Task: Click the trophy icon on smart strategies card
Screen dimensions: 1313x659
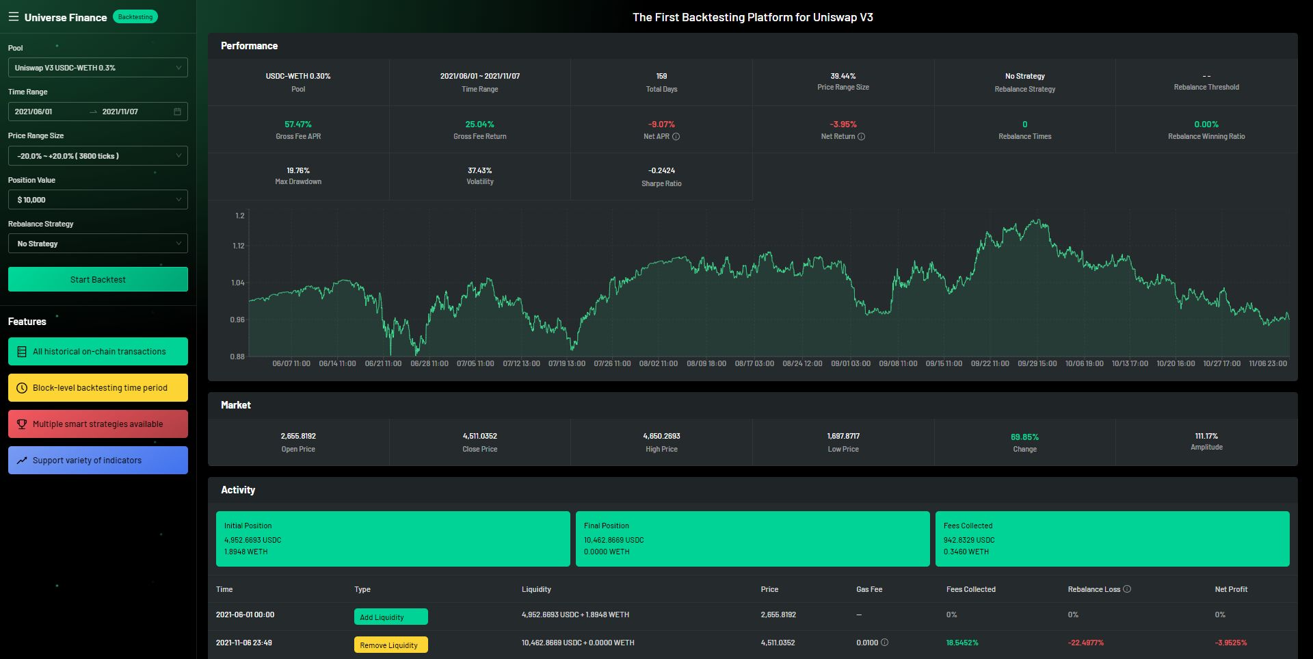Action: coord(22,424)
